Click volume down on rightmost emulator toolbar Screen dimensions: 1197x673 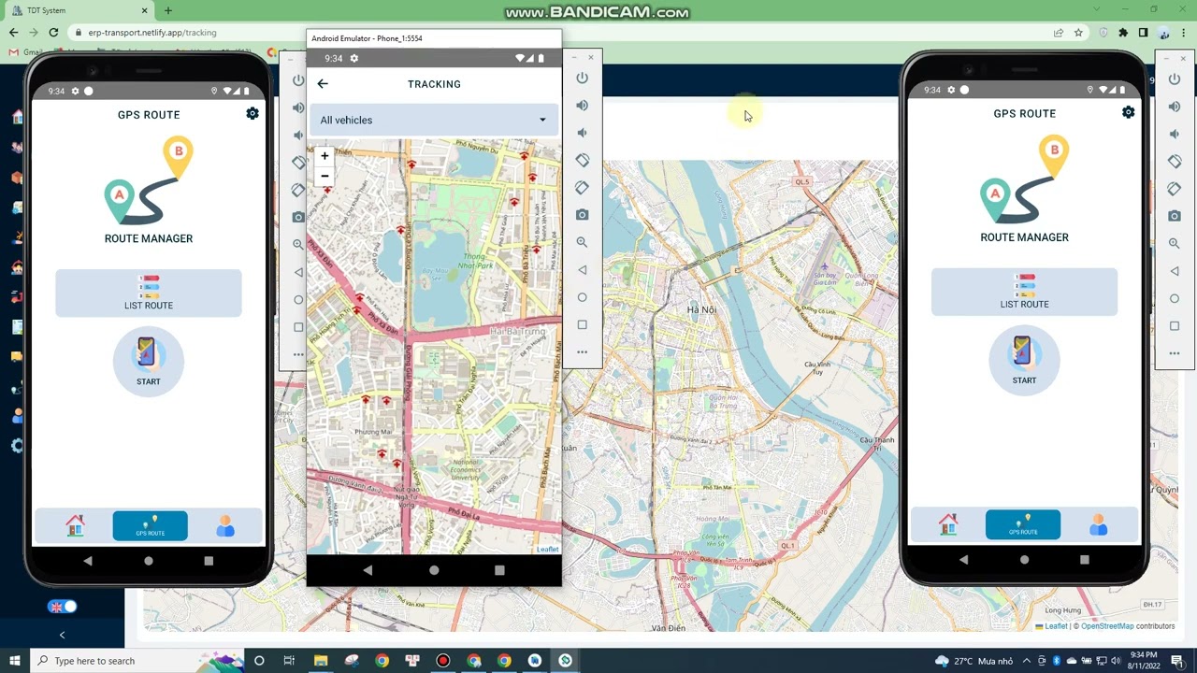(x=1174, y=134)
